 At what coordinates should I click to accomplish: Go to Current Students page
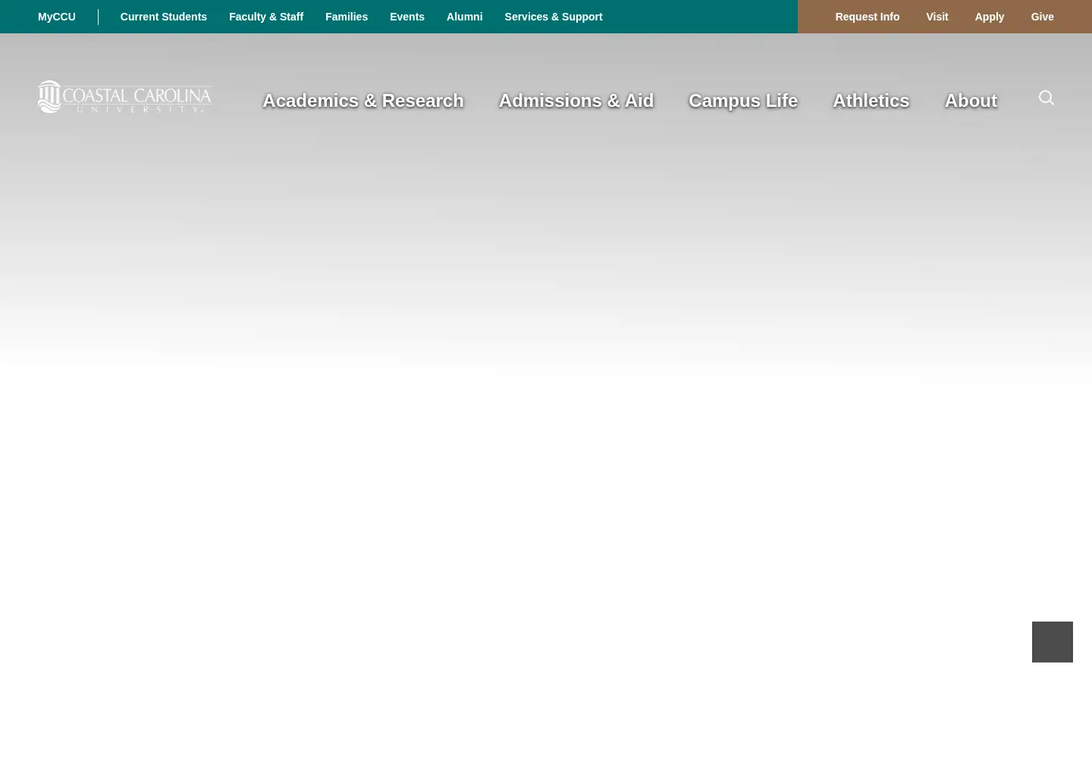click(x=164, y=17)
